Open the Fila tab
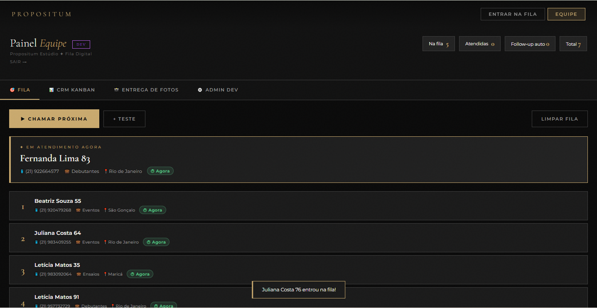The height and width of the screenshot is (308, 597). pyautogui.click(x=20, y=90)
